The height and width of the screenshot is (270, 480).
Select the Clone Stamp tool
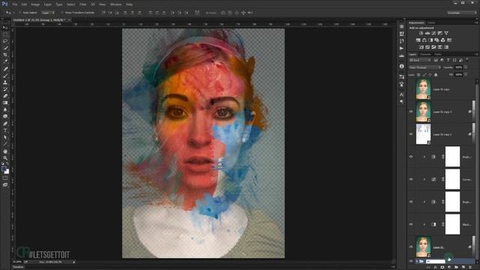coord(5,82)
